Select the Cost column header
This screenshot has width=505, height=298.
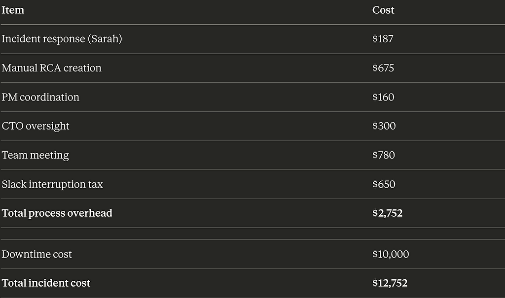click(x=383, y=10)
